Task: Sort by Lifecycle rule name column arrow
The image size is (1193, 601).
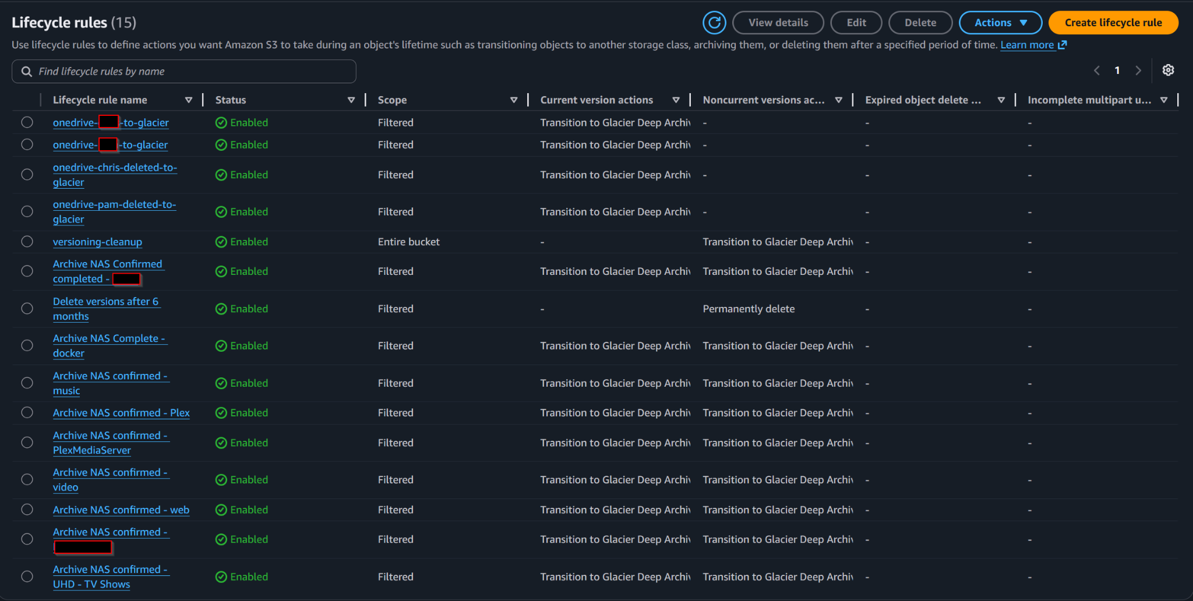Action: pos(189,100)
